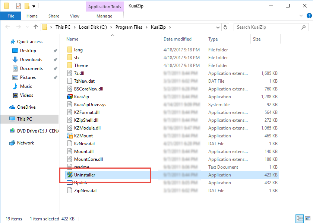Open the Manage ribbon tab
The width and height of the screenshot is (313, 223).
coord(104,16)
